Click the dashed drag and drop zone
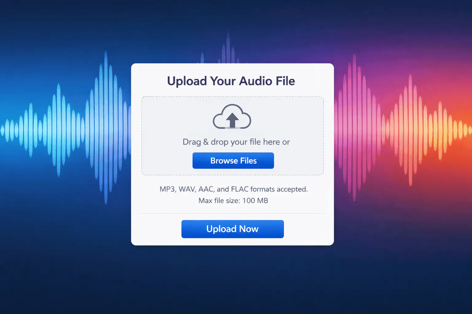472x314 pixels. (x=233, y=136)
